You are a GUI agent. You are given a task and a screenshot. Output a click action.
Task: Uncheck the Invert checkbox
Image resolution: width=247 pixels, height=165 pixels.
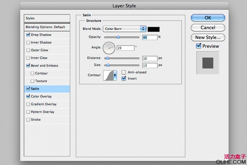(123, 78)
